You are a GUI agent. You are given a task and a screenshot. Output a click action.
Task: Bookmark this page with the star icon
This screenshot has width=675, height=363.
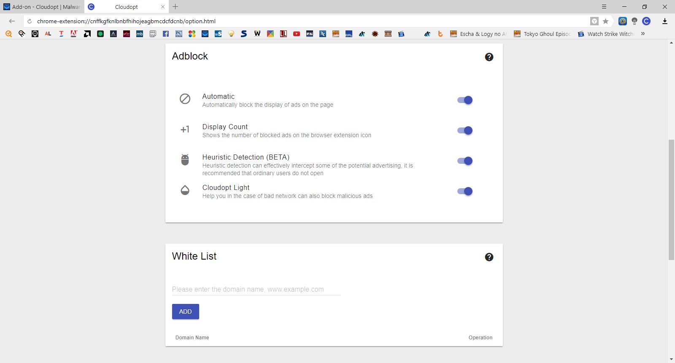(x=606, y=21)
